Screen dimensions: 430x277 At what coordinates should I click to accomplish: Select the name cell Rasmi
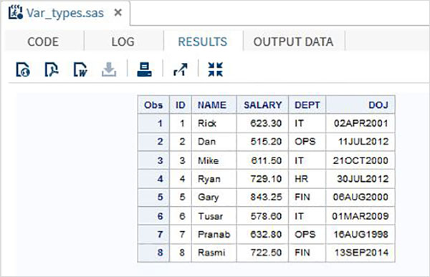pos(214,253)
